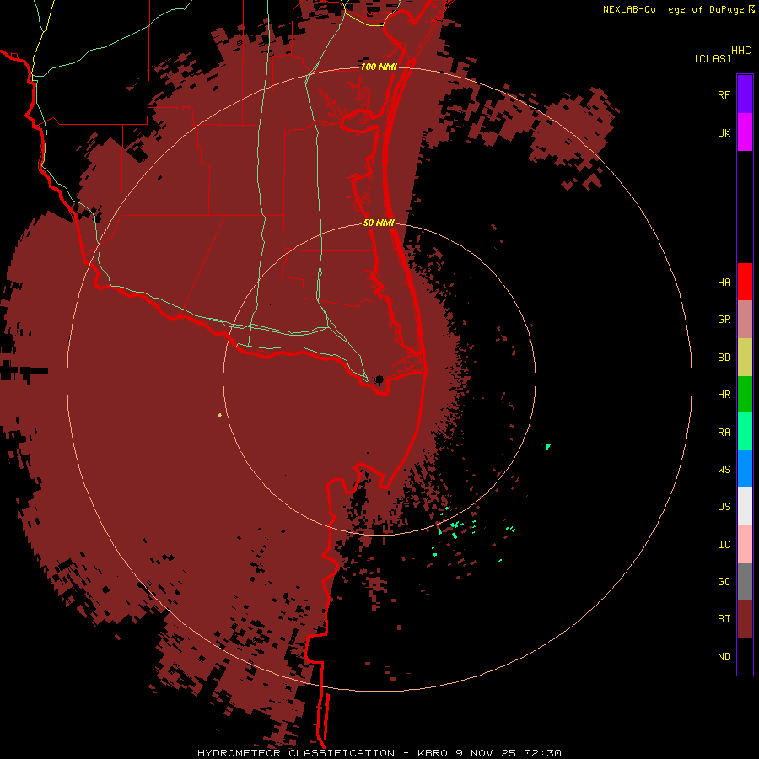The width and height of the screenshot is (759, 759).
Task: Click the '100 NMI' range ring label
Action: click(379, 67)
